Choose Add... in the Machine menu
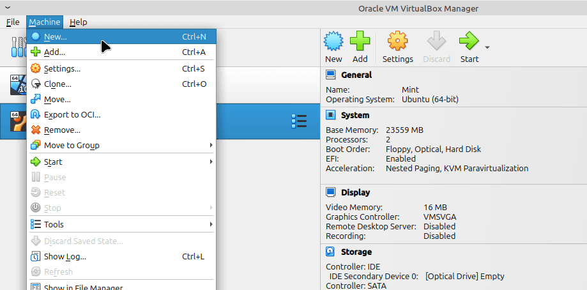Viewport: 587px width, 290px height. click(121, 52)
